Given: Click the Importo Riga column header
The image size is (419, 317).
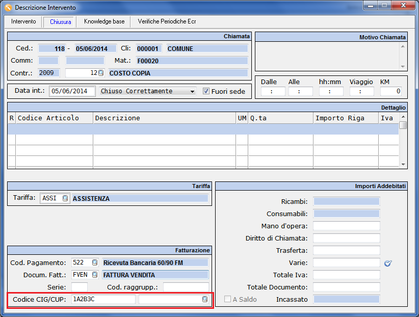Looking at the screenshot, I should pos(346,118).
